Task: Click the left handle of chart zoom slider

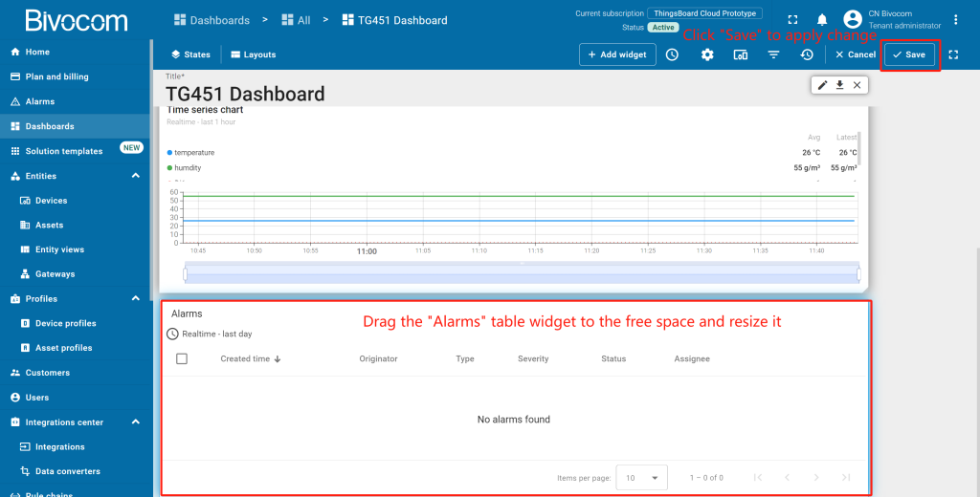Action: [x=185, y=274]
